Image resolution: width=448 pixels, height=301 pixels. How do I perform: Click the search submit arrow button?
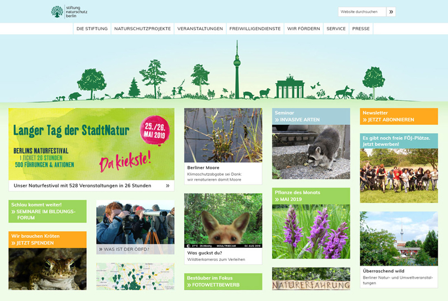[391, 12]
